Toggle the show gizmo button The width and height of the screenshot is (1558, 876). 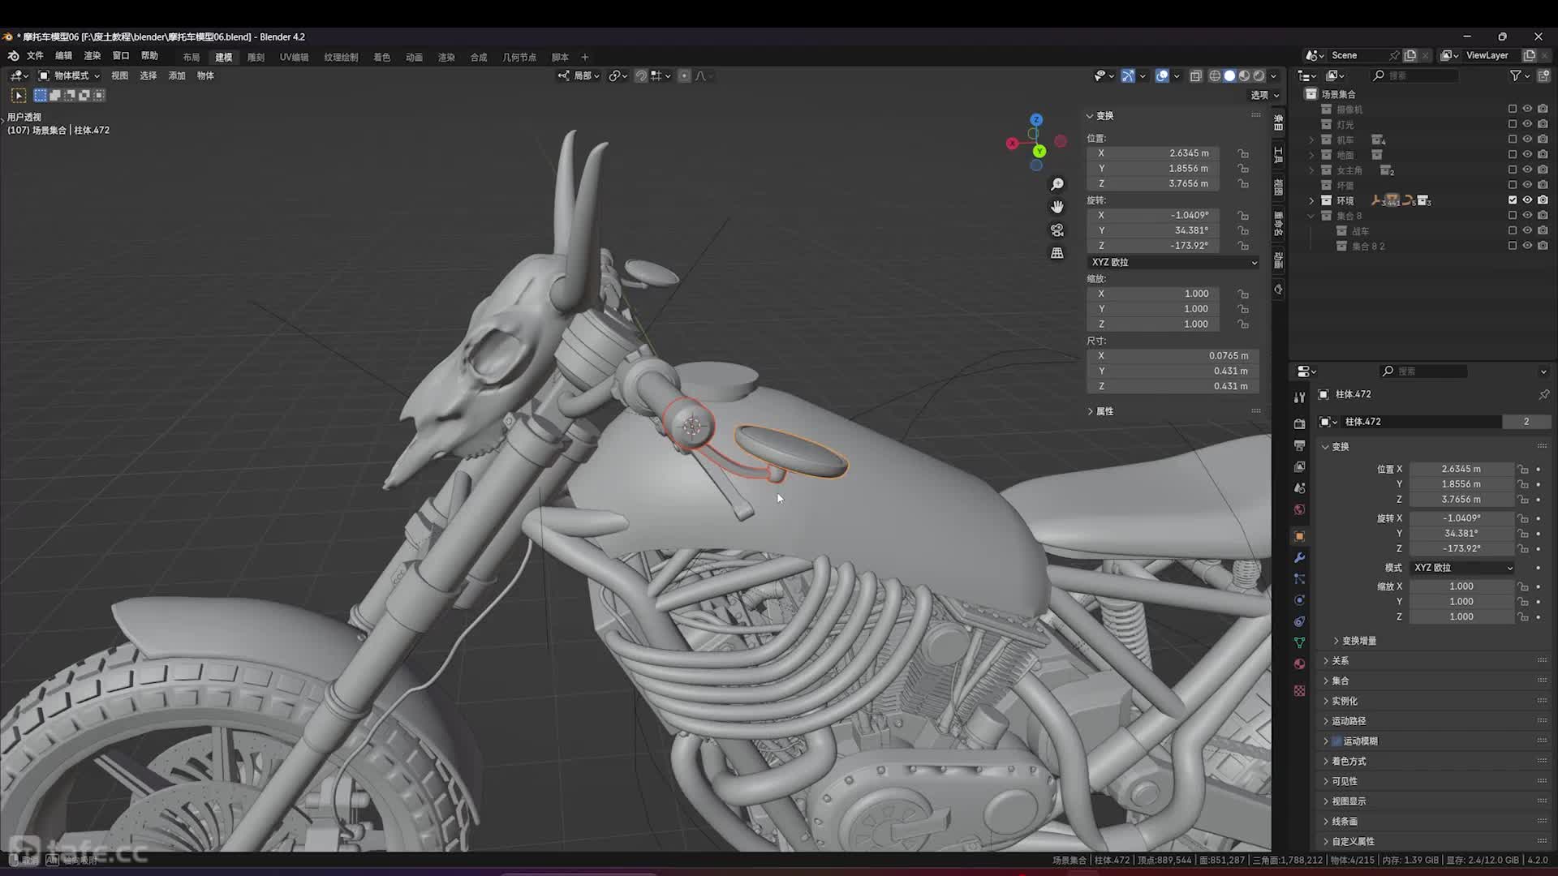coord(1128,75)
